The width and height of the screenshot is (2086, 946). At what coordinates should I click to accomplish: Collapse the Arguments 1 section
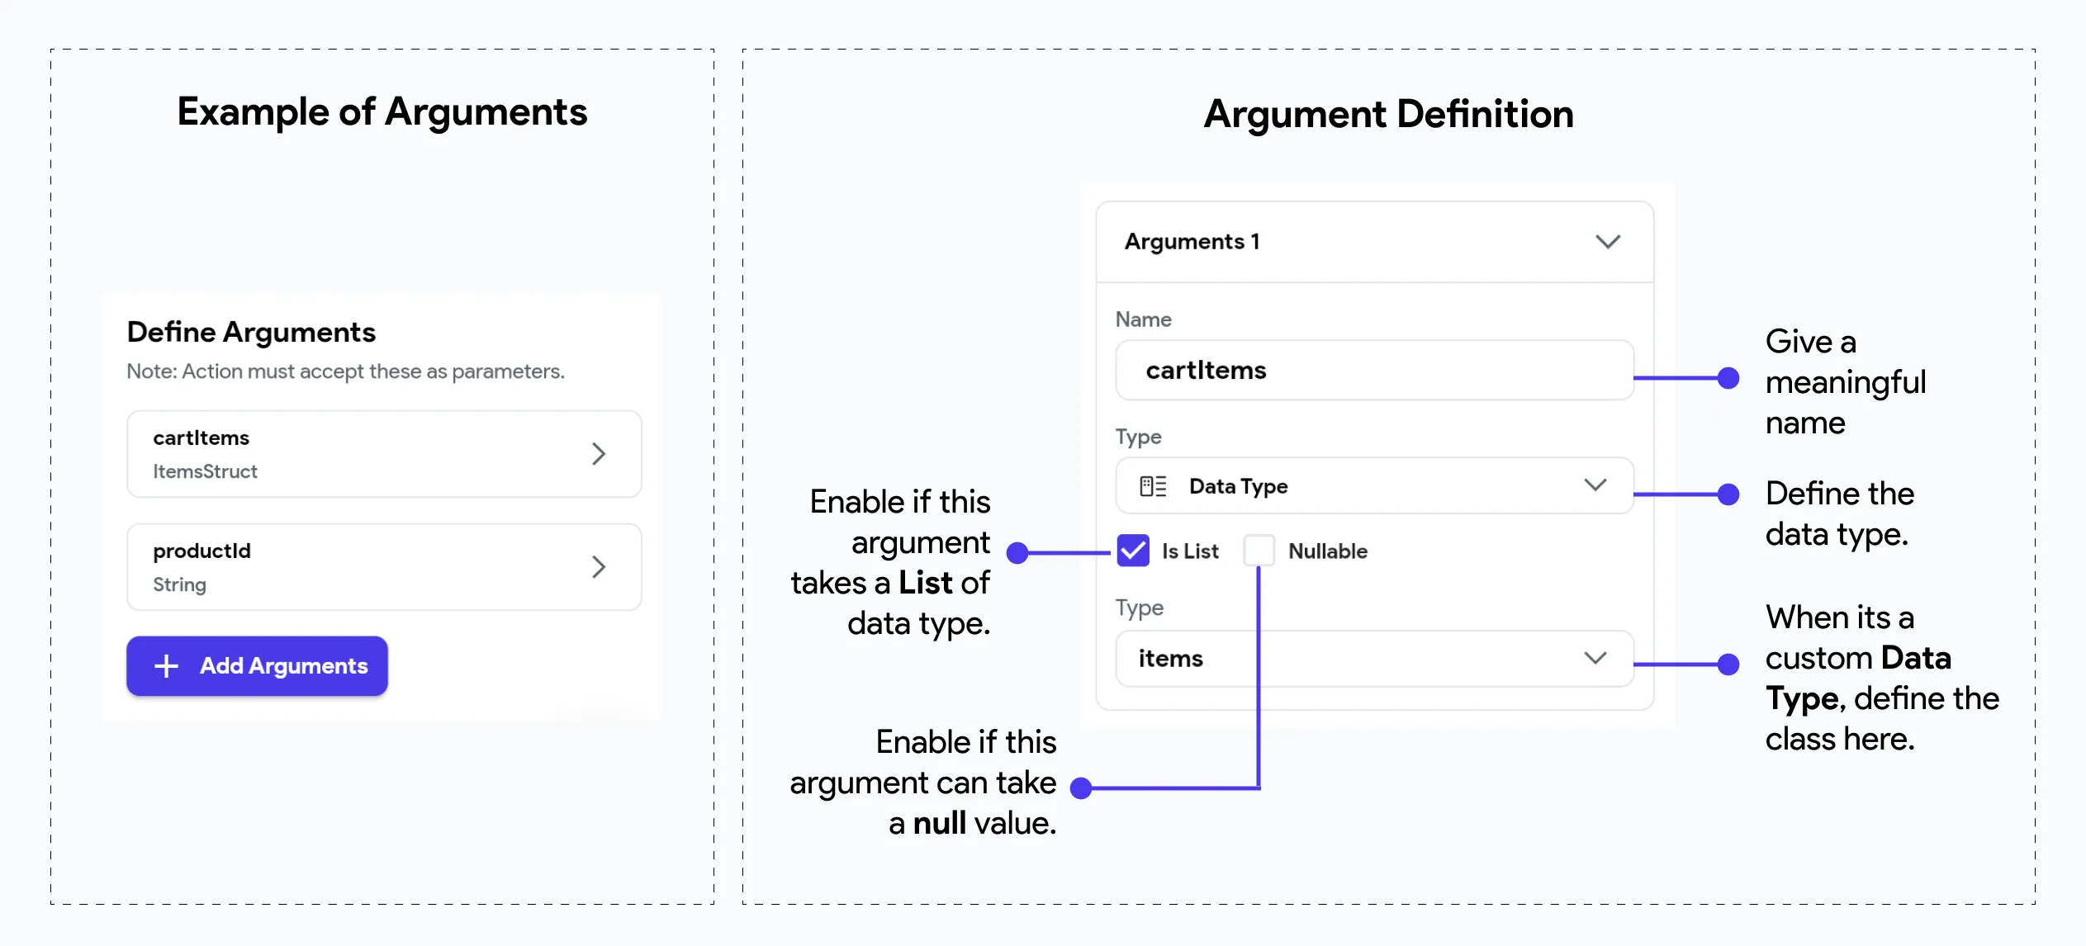(x=1608, y=242)
